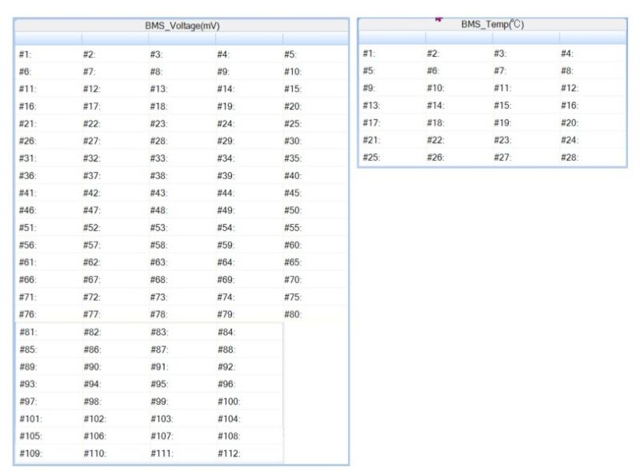Click the BMS_Temp(°C) table header
The image size is (640, 471).
[x=492, y=25]
